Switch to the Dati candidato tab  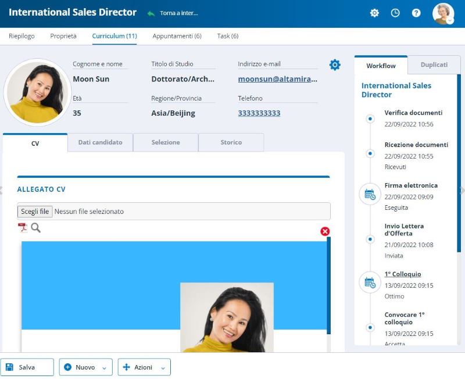click(x=100, y=142)
